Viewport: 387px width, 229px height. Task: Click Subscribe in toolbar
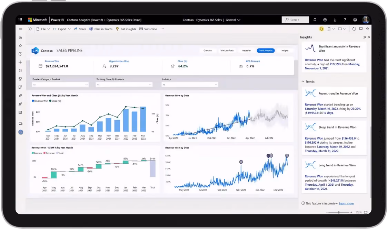tap(148, 29)
